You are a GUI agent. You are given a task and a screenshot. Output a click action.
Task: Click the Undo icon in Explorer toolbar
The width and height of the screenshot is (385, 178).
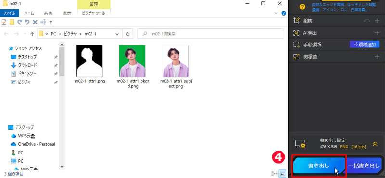tap(27, 22)
